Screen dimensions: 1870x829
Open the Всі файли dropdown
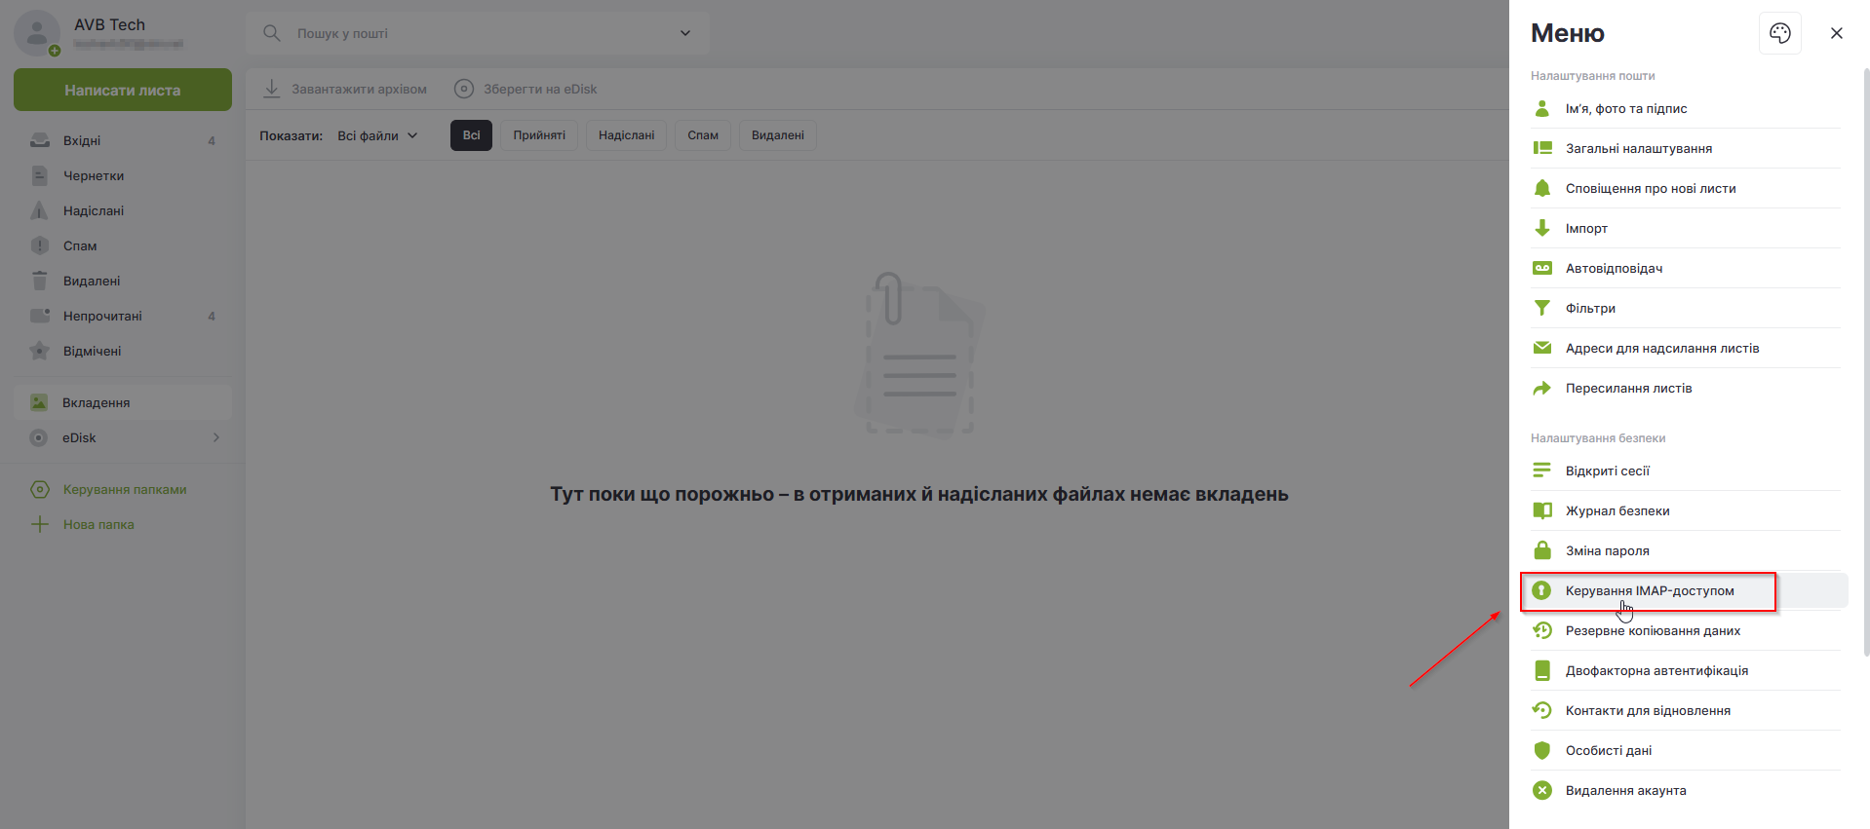point(378,135)
